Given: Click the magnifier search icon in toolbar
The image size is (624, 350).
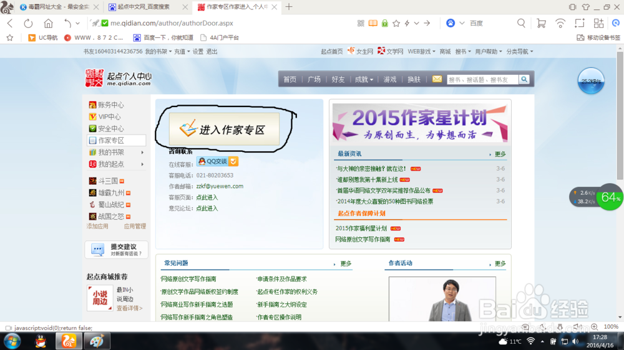Looking at the screenshot, I should tap(521, 24).
